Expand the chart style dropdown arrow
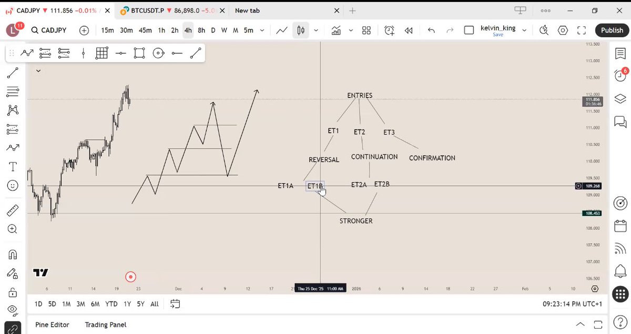The height and width of the screenshot is (334, 631). (315, 31)
